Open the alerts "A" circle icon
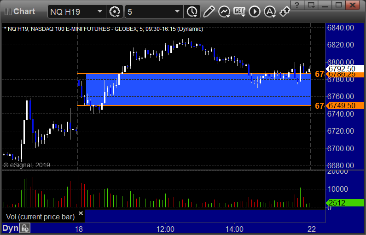Image resolution: width=366 pixels, height=235 pixels. 270,12
